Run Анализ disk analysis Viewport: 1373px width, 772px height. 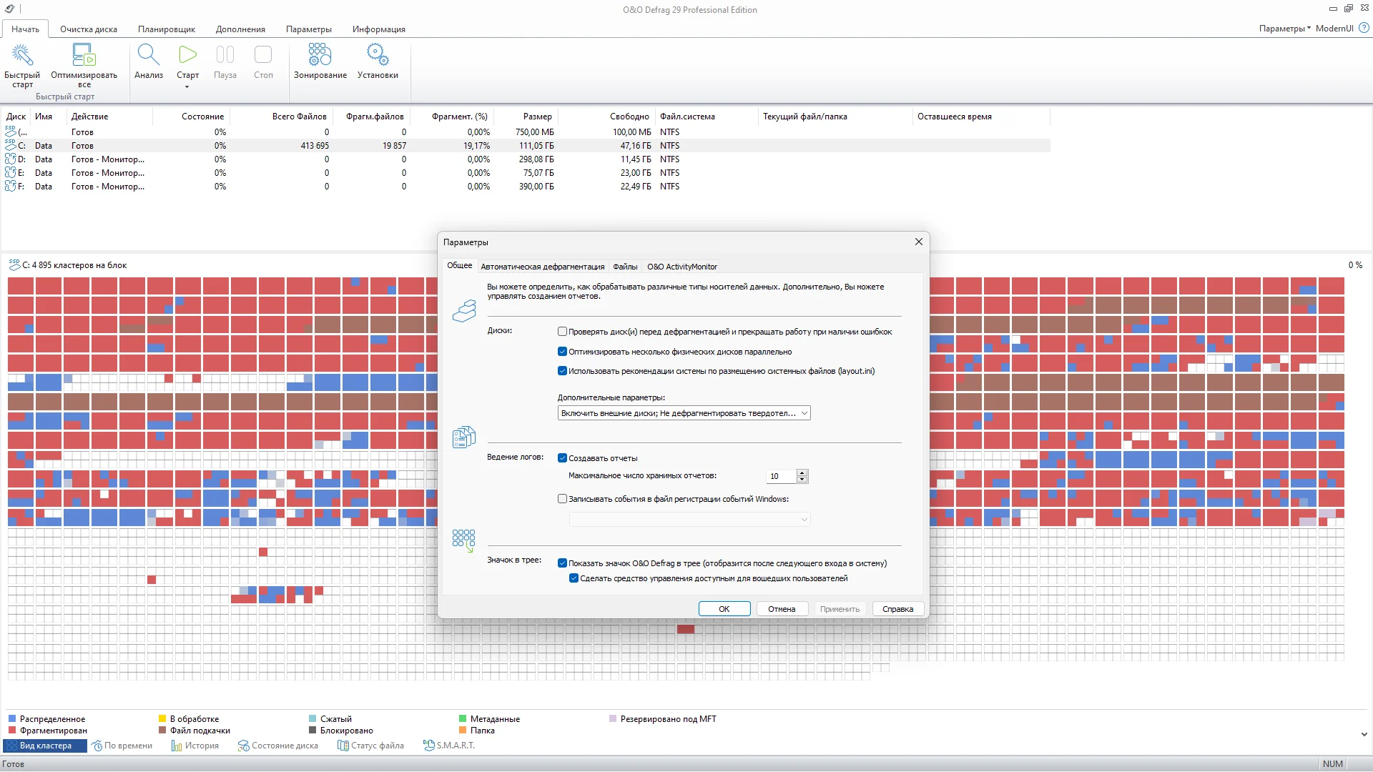tap(149, 61)
